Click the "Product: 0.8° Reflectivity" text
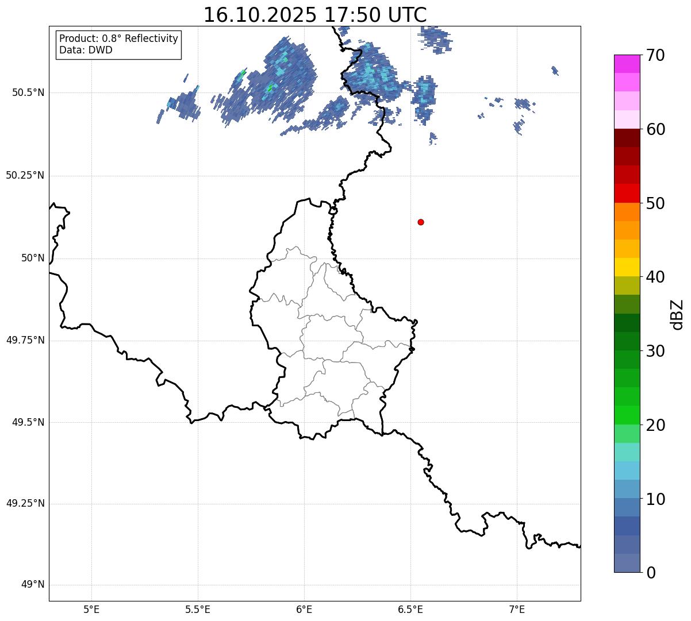The height and width of the screenshot is (621, 691). click(118, 38)
